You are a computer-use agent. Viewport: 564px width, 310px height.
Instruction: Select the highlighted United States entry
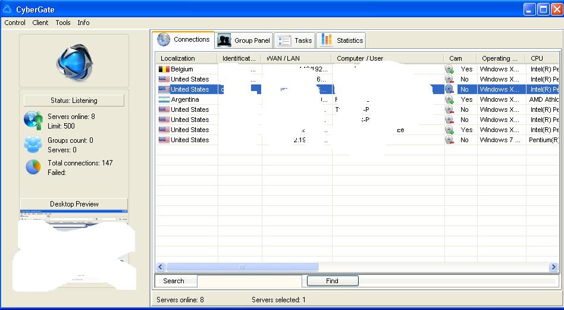click(x=358, y=89)
